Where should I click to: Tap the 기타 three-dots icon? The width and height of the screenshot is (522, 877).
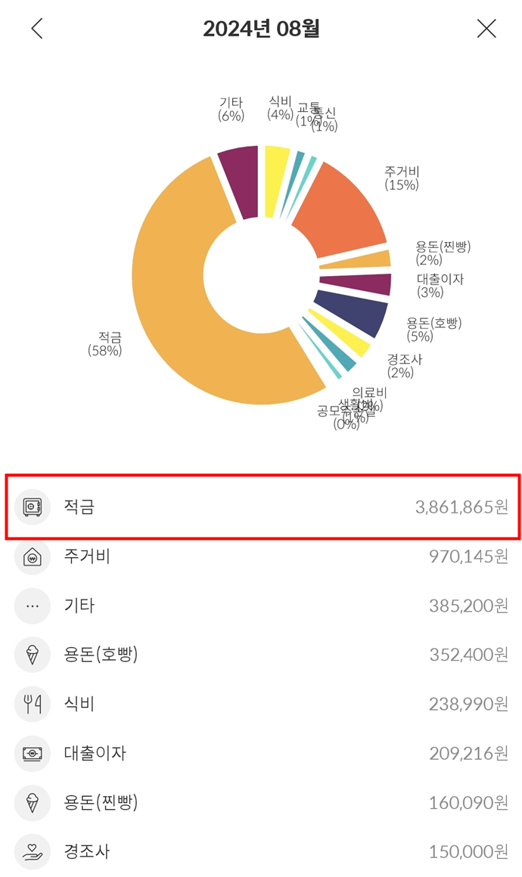pyautogui.click(x=33, y=606)
